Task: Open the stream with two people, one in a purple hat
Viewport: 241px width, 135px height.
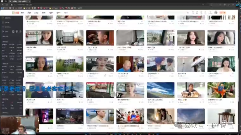Action: 161,64
